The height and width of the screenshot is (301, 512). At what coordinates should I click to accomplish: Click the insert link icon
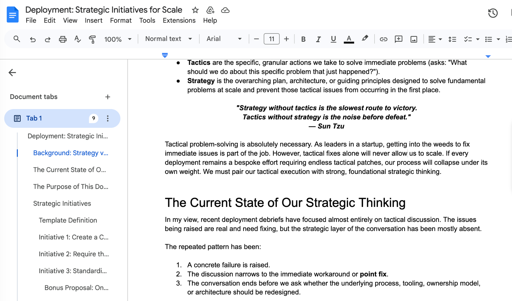coord(383,39)
